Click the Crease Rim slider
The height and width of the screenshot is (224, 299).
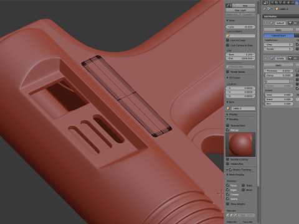pos(278,104)
